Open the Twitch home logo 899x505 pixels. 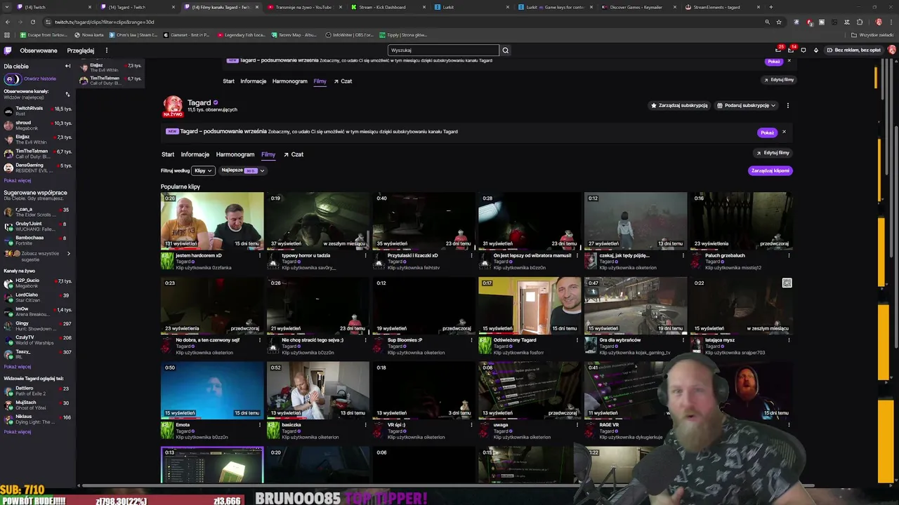[8, 50]
